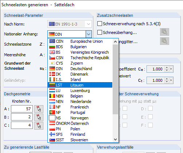This screenshot has height=153, width=183.
Task: Toggle the E checkbox in Schneeverwehung
Action: 150,117
